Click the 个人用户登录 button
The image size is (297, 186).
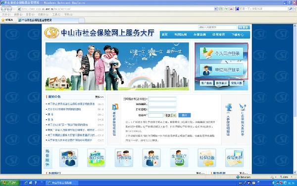pyautogui.click(x=221, y=54)
